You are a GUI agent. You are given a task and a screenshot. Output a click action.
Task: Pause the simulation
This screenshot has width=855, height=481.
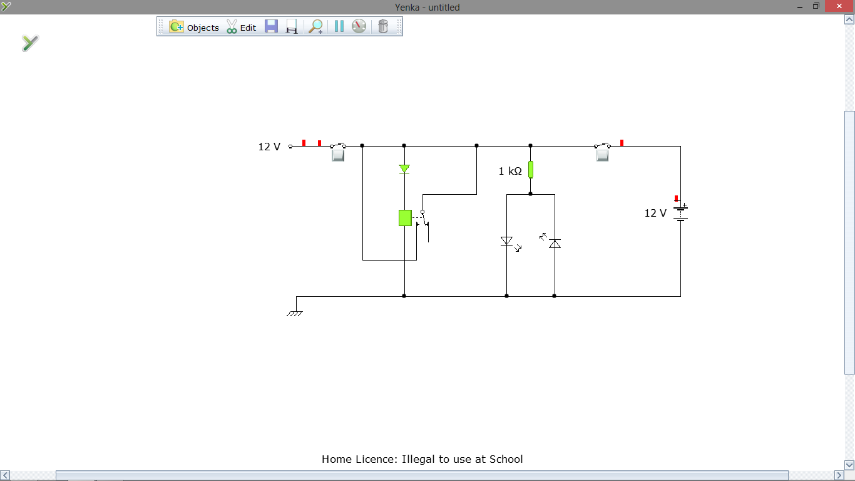pos(339,26)
